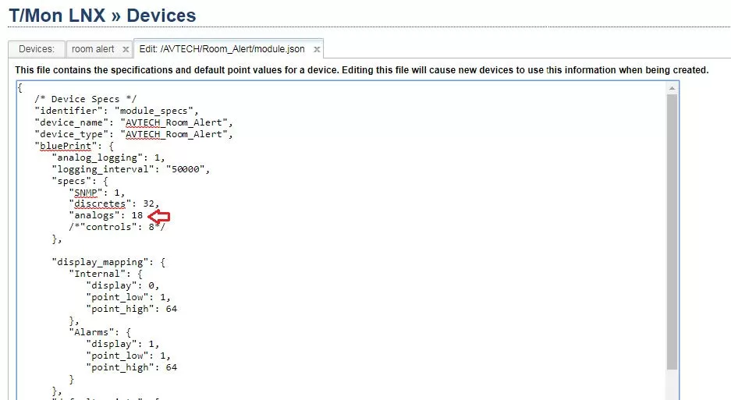Screen dimensions: 731x400
Task: Click the T/Mon LNX » Devices heading
Action: (102, 15)
